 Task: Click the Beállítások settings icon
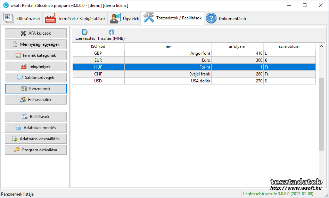(x=25, y=117)
